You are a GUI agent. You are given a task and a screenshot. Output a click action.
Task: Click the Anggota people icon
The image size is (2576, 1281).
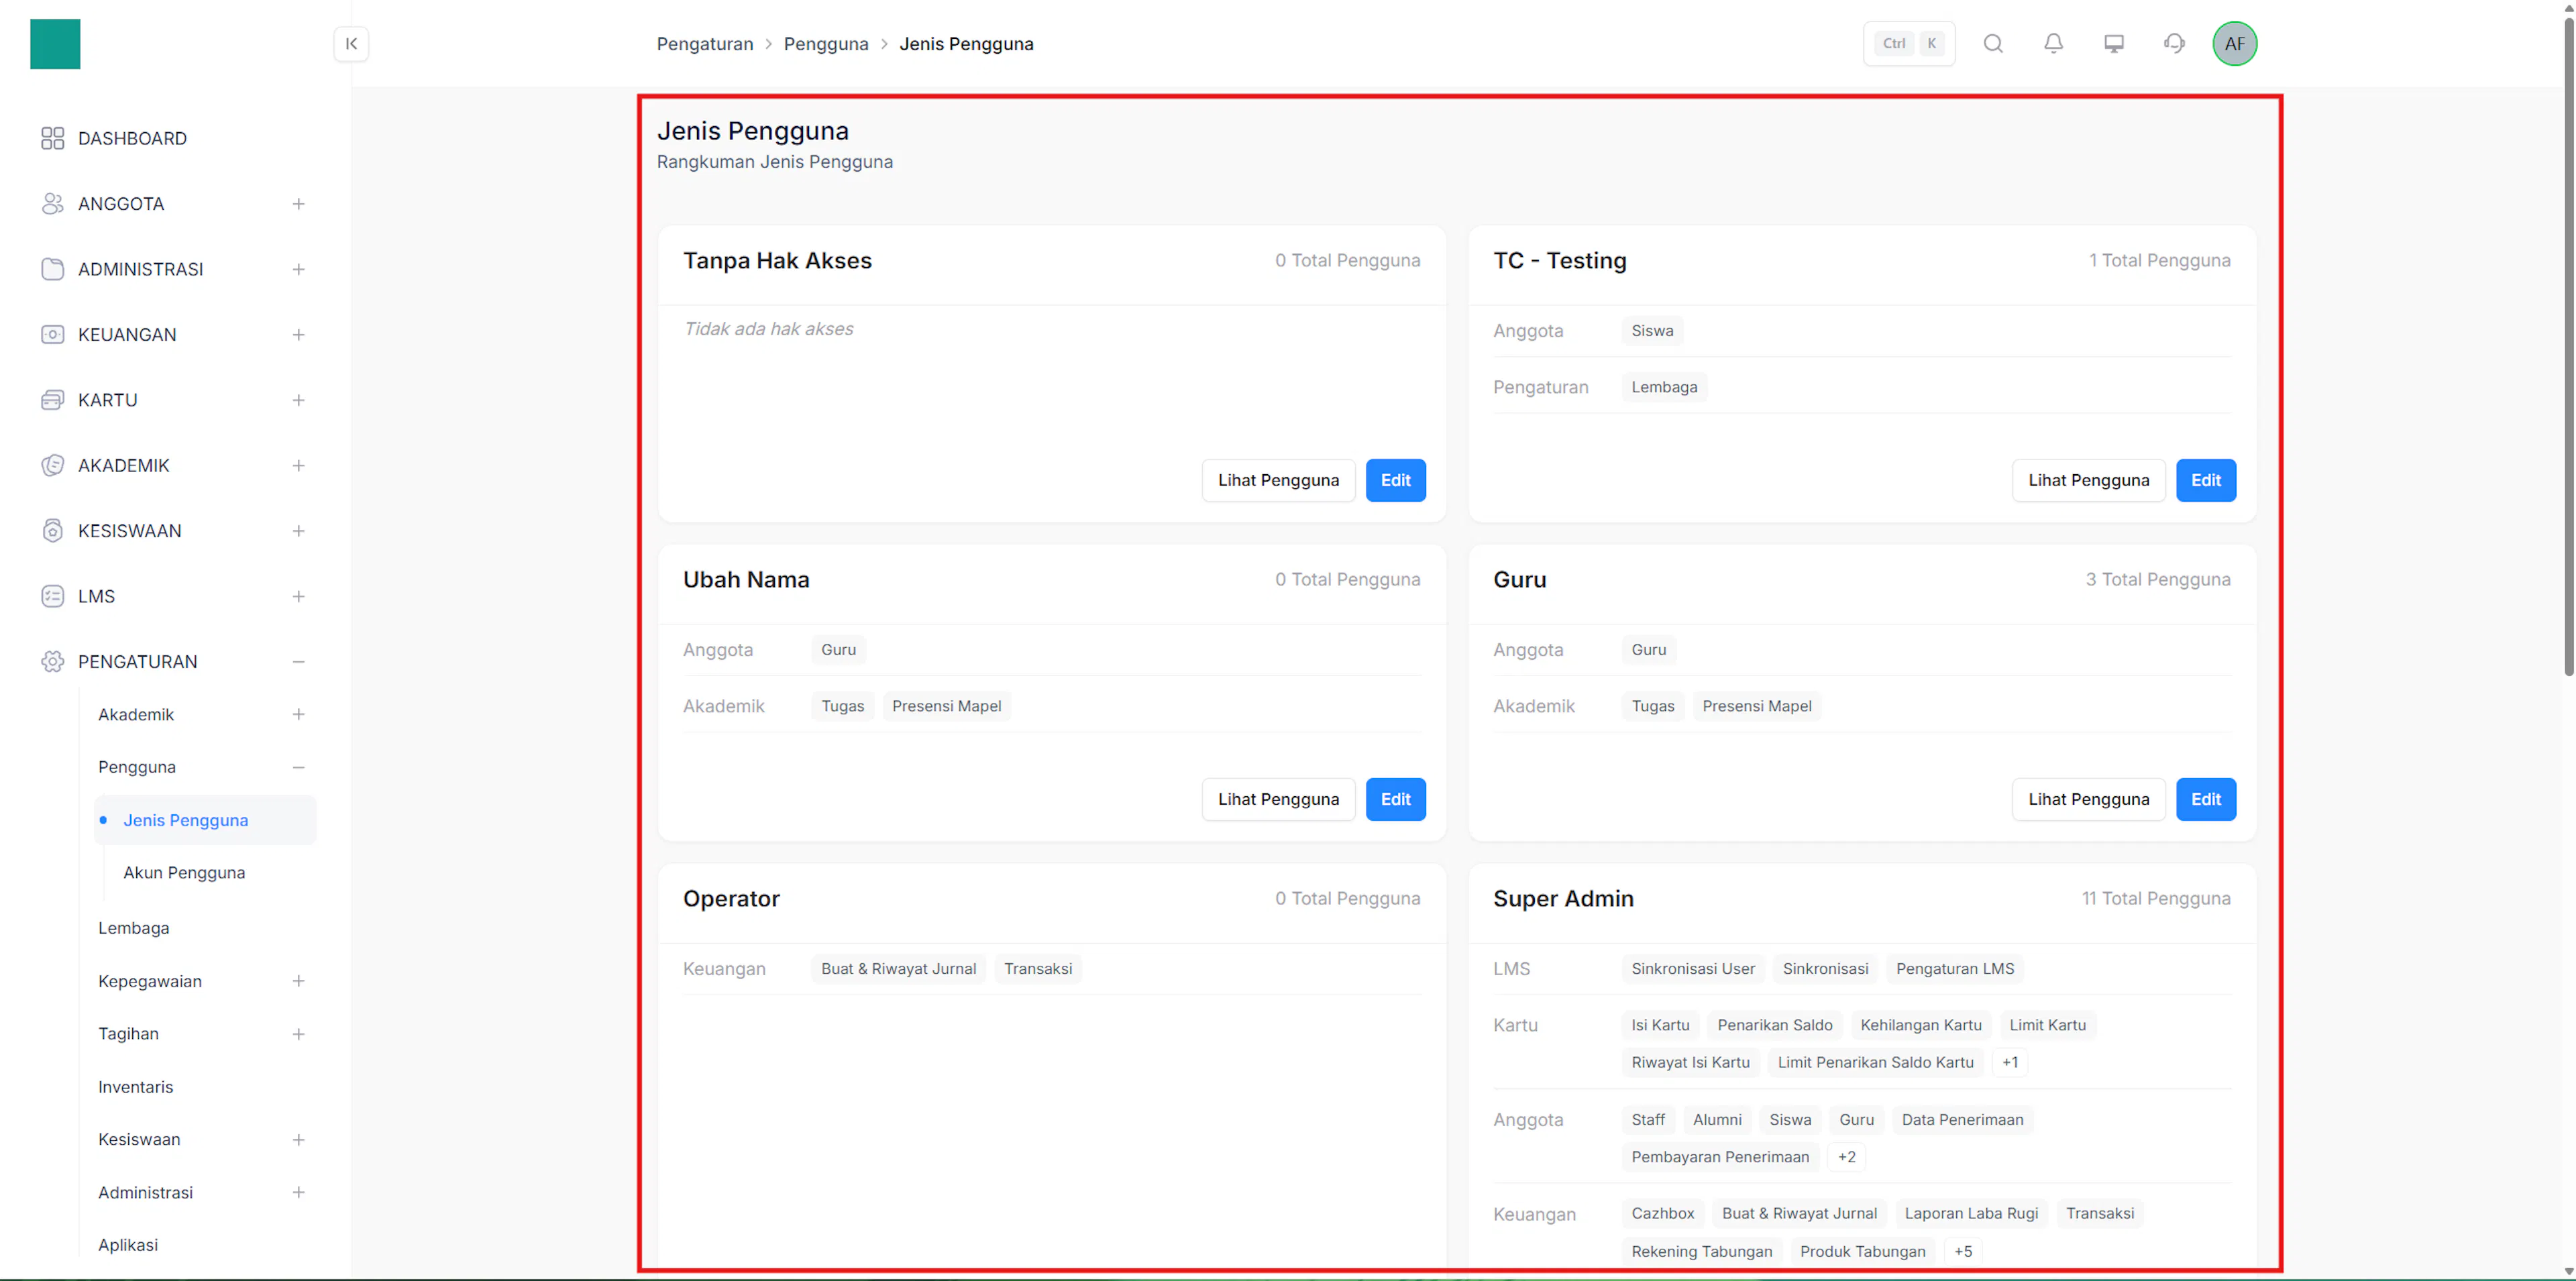coord(53,204)
